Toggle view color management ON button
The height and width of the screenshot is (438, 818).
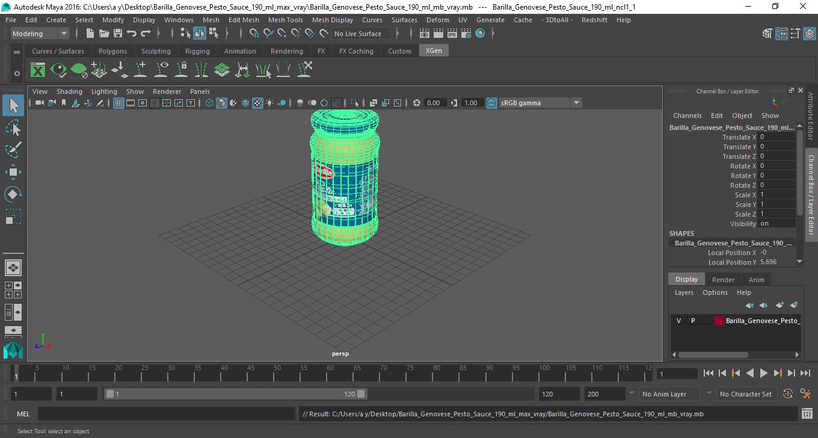(491, 103)
